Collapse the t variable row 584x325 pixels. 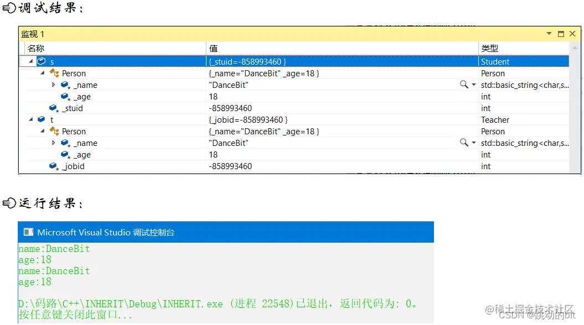pyautogui.click(x=31, y=119)
